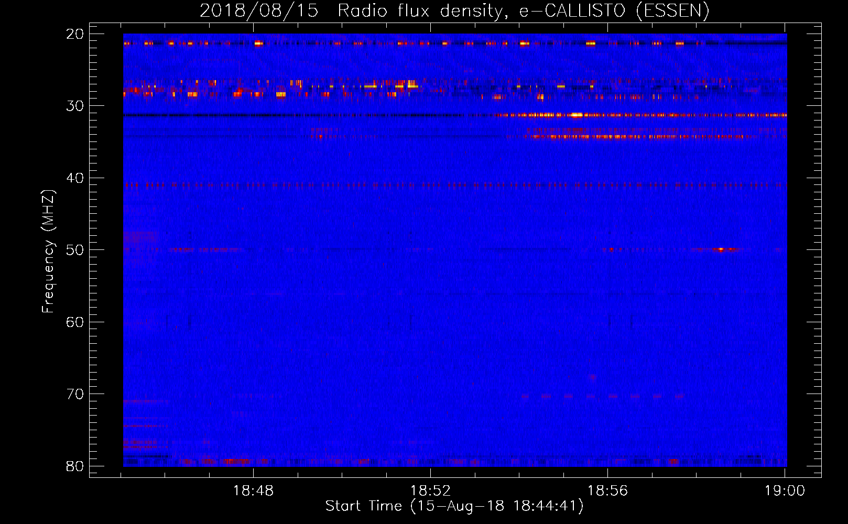Click the 'Frequency (MHZ)' axis label
Screen dimensions: 848x524
(48, 252)
